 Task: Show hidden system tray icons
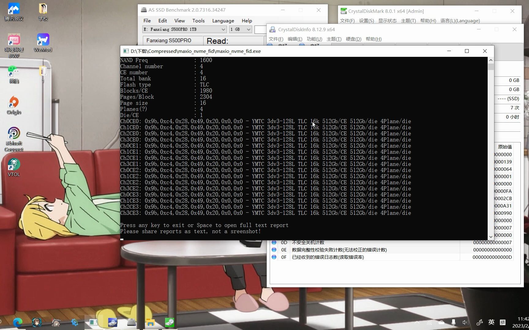click(x=417, y=322)
